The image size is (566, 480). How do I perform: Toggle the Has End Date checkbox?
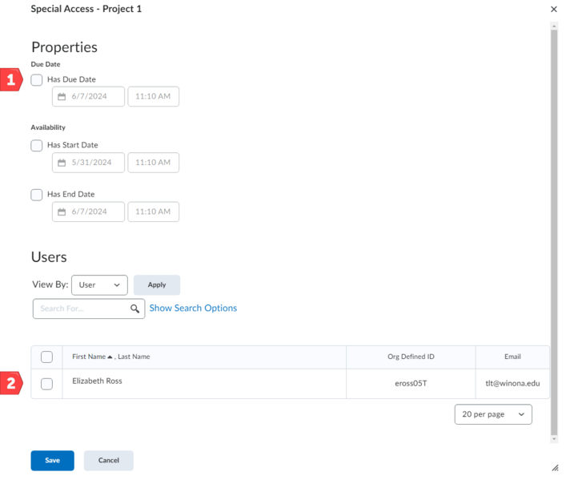[37, 195]
